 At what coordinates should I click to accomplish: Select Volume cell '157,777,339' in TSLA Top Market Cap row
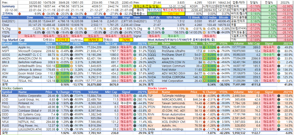pos(93,81)
